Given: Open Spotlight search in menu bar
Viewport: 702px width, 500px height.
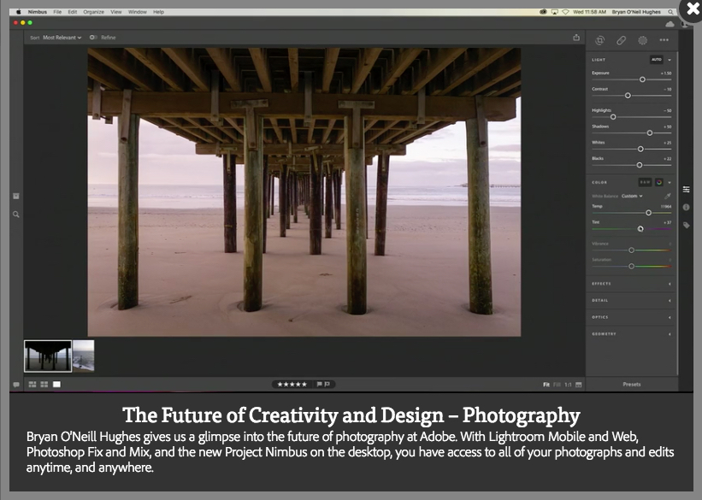Looking at the screenshot, I should 670,12.
